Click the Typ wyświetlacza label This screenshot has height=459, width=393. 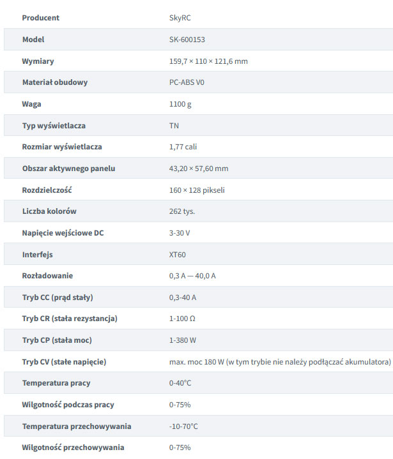(x=54, y=126)
